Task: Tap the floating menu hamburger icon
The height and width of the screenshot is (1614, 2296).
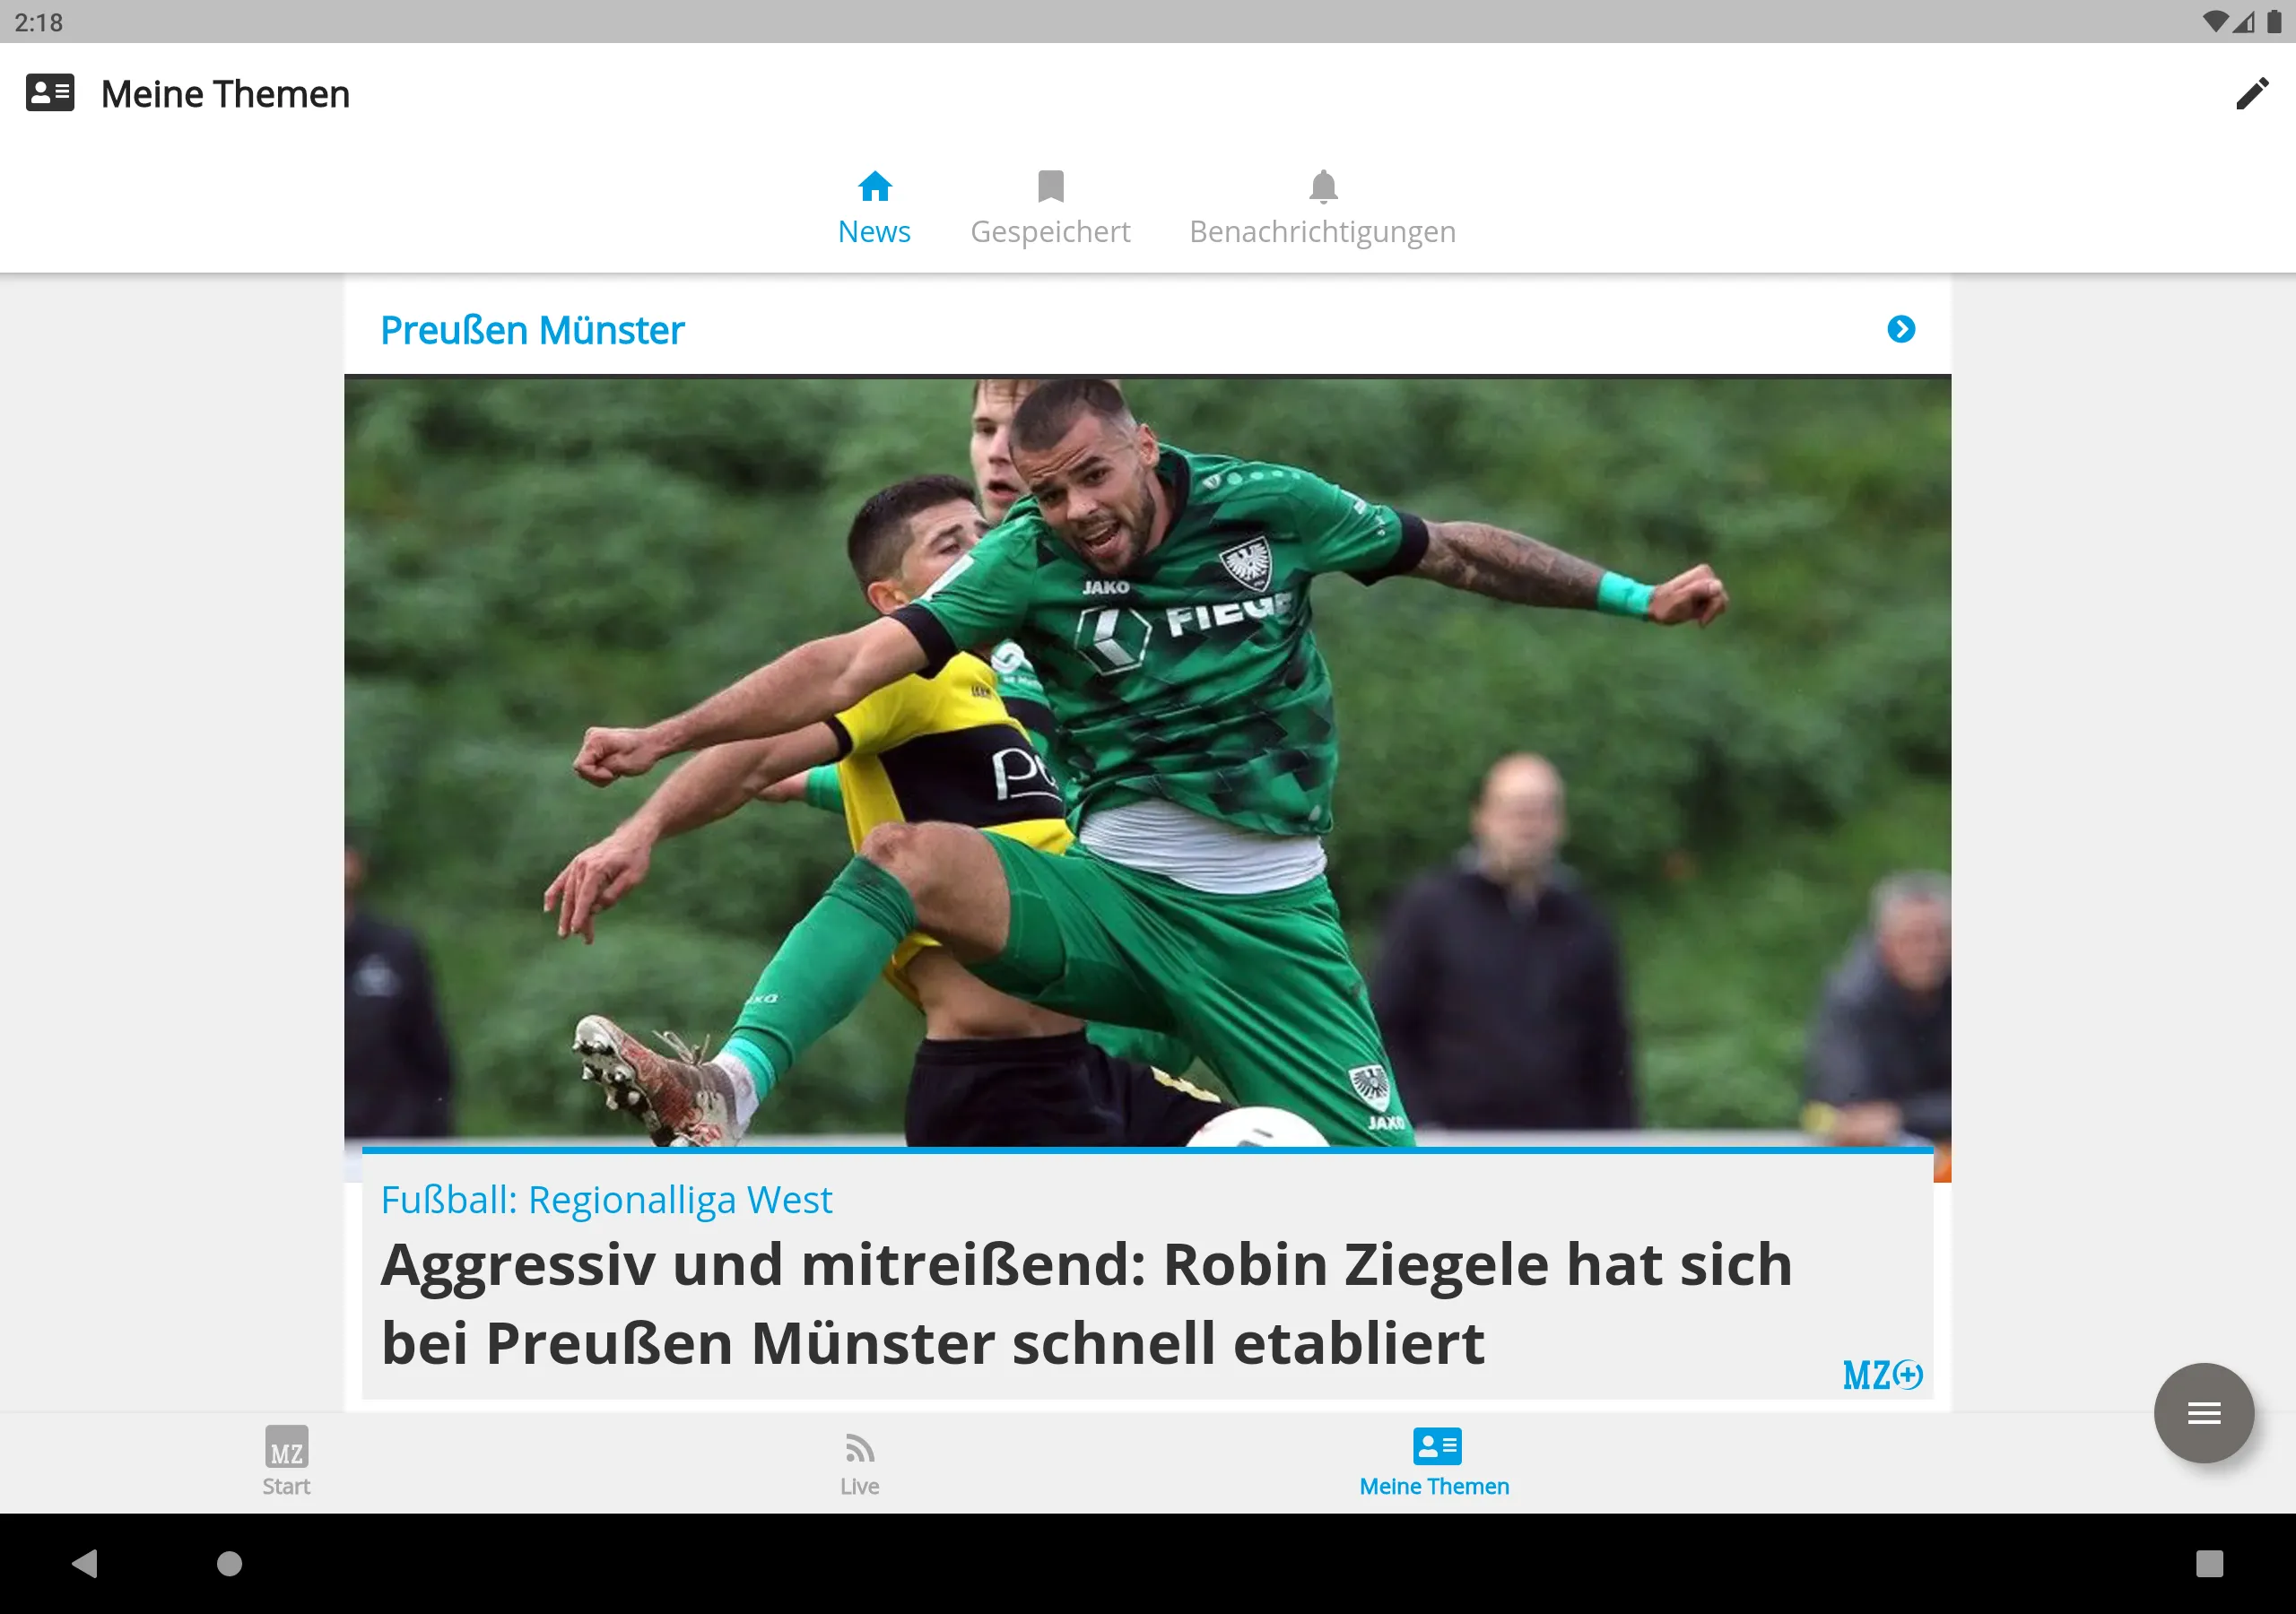Action: (2204, 1411)
